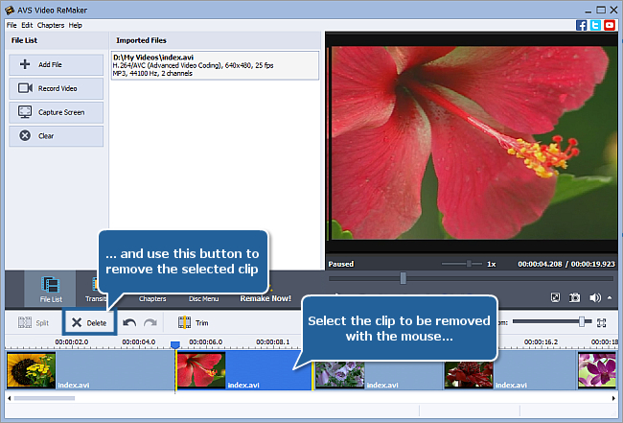Select the red hibiscus clip thumbnail

click(201, 370)
